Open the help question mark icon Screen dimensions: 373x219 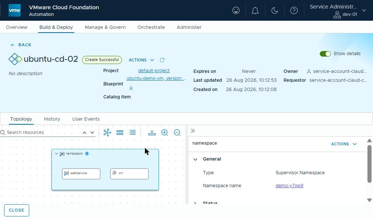point(294,10)
